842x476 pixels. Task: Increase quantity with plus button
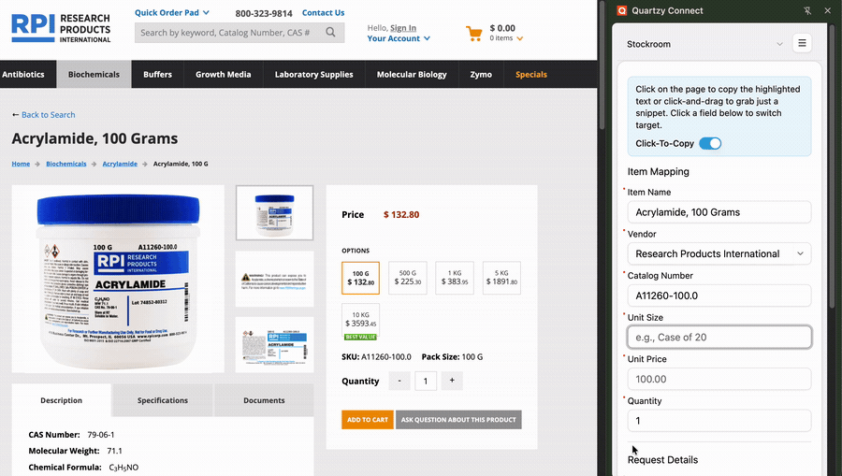[x=452, y=381]
